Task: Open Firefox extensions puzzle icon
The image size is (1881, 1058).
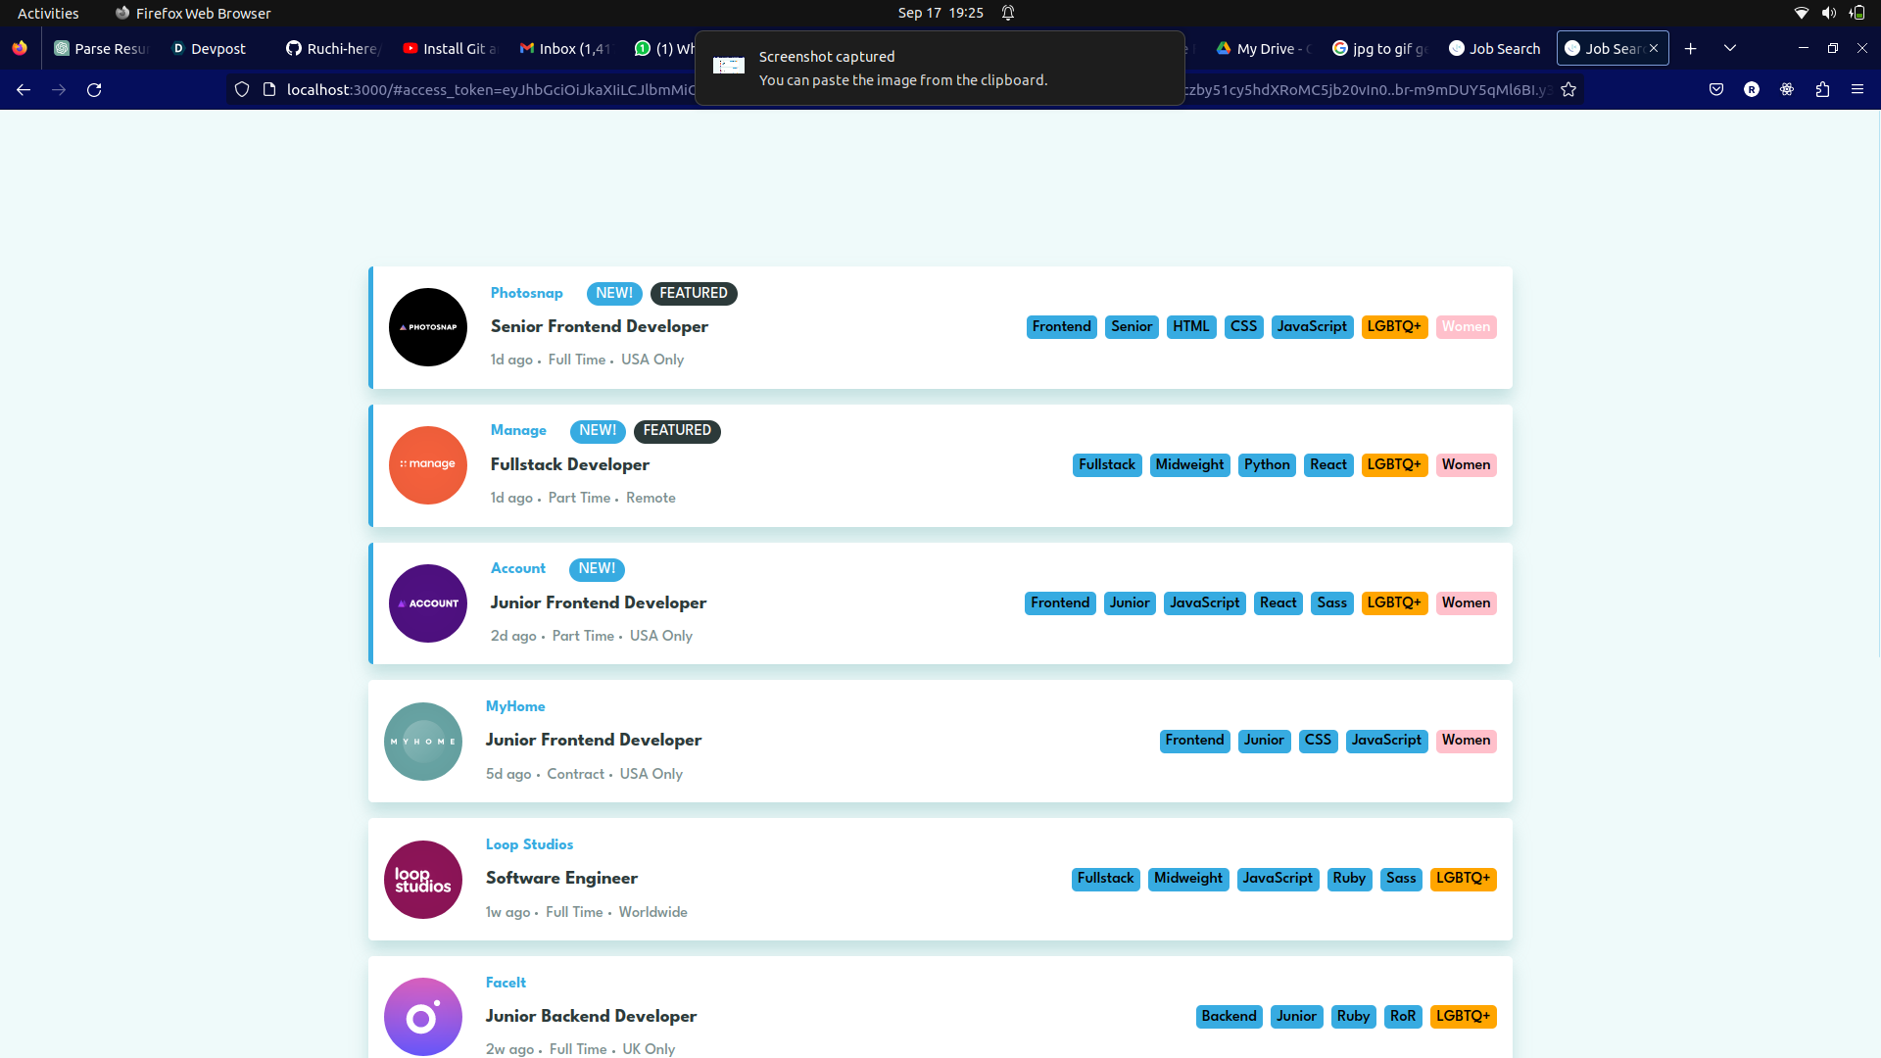Action: pyautogui.click(x=1822, y=90)
